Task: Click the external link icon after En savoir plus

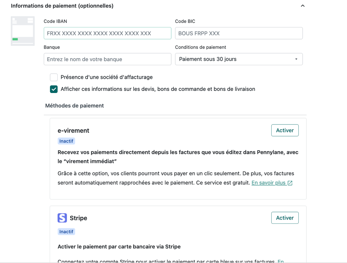Action: 290,183
